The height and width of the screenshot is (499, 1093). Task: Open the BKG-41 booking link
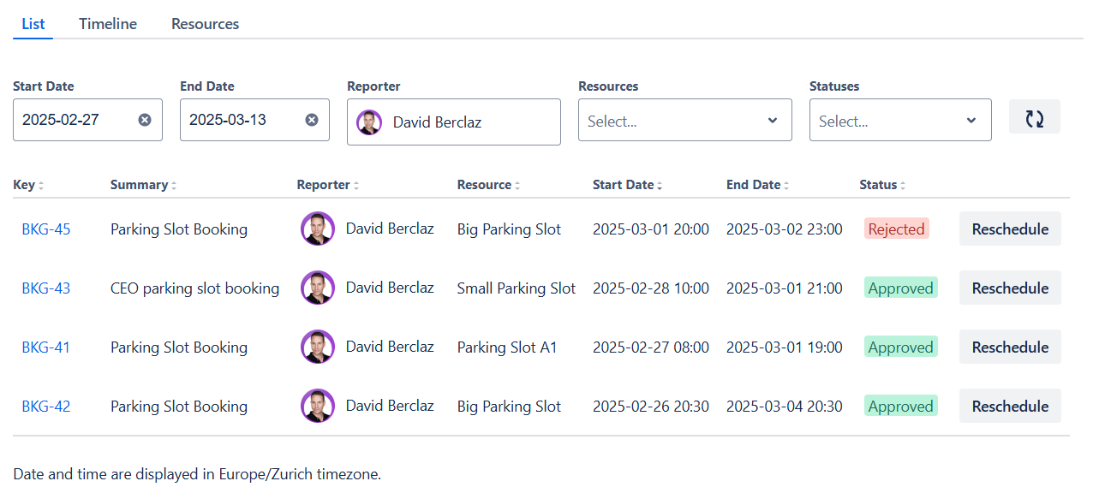pos(46,348)
